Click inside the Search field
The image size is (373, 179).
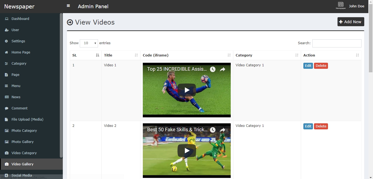point(337,43)
